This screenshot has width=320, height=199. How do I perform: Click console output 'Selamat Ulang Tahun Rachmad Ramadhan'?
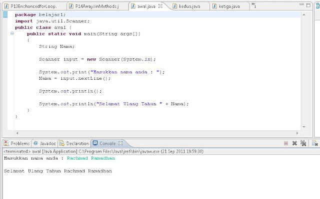[58, 171]
